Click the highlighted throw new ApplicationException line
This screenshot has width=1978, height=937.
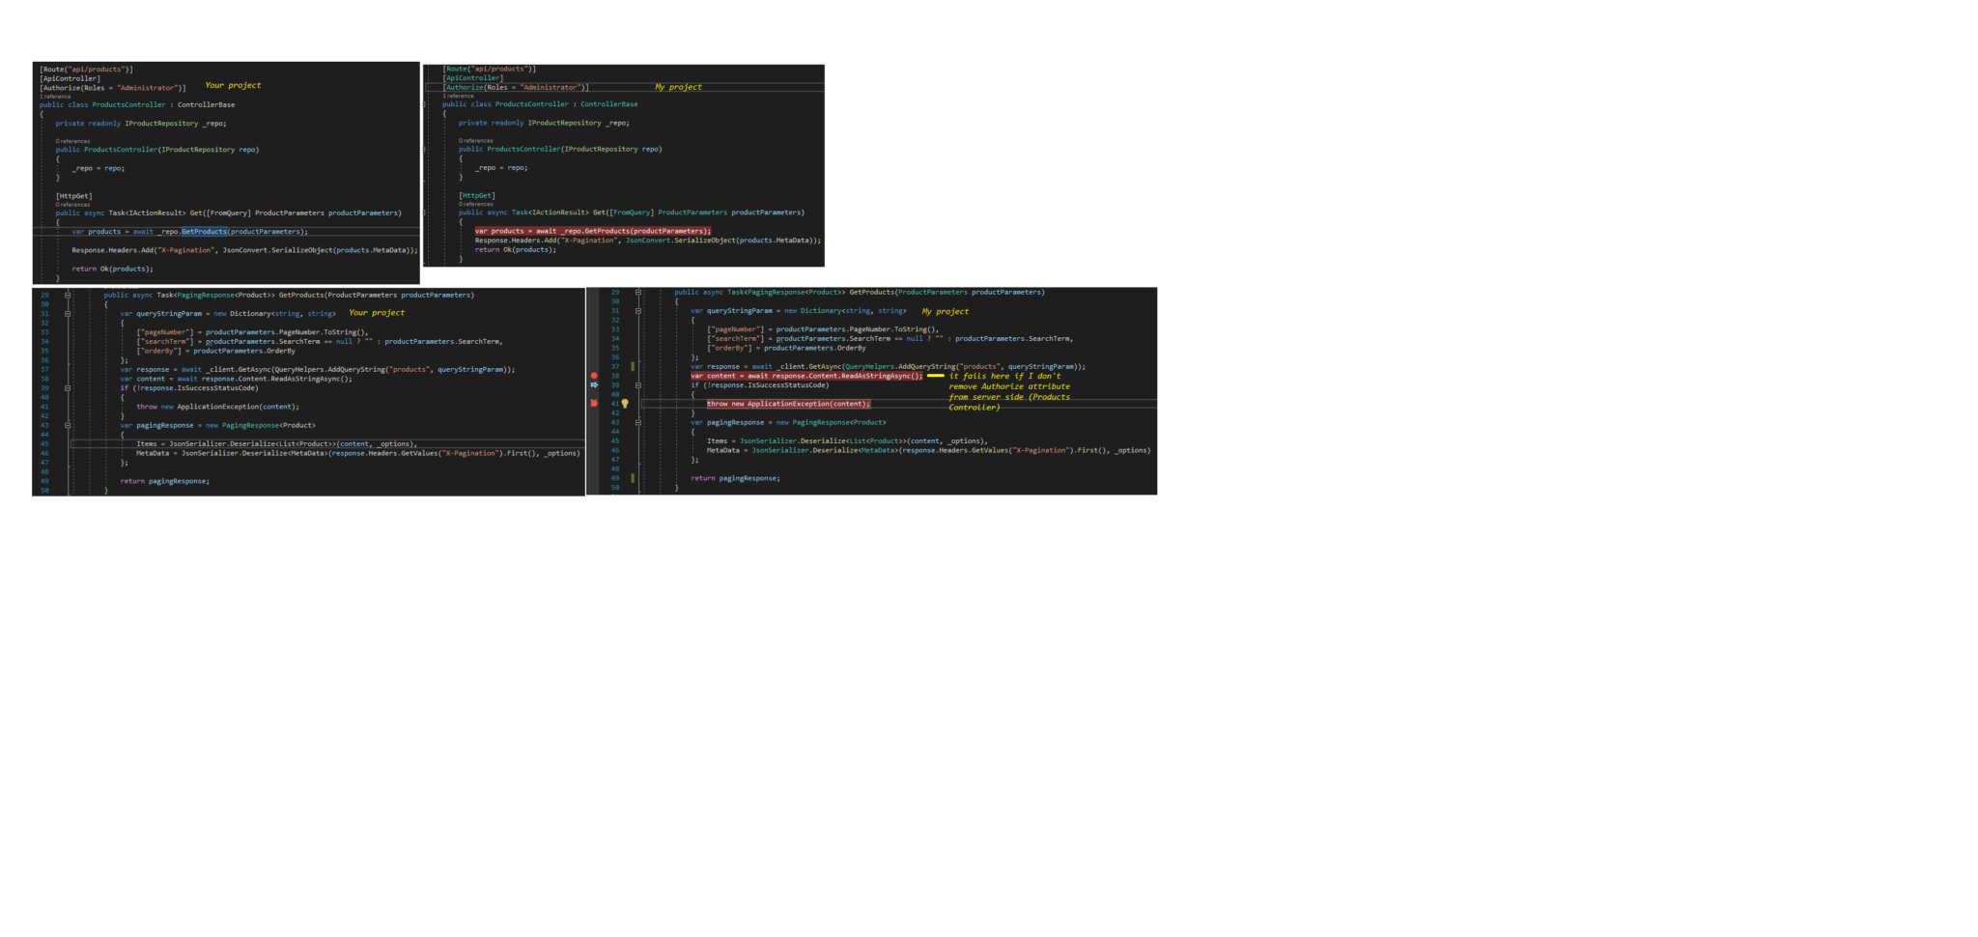pyautogui.click(x=788, y=404)
